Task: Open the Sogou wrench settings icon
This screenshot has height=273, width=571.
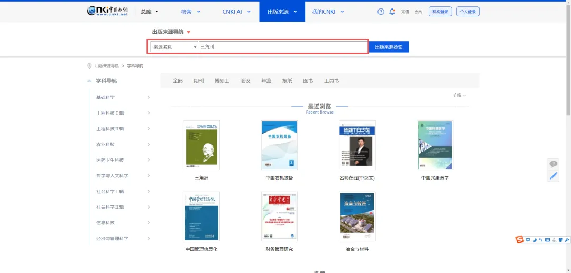Action: 567,240
